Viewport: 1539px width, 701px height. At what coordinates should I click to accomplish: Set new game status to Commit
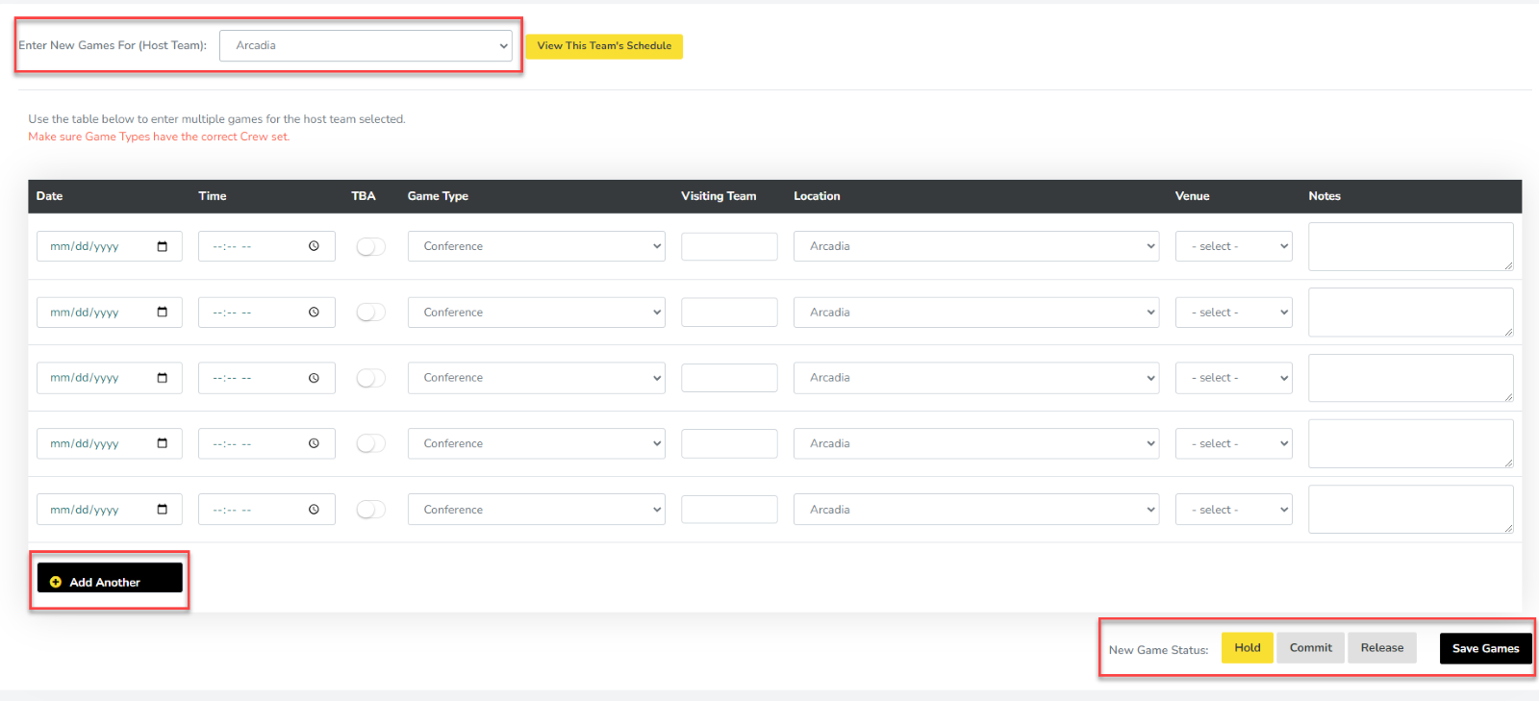[x=1310, y=648]
